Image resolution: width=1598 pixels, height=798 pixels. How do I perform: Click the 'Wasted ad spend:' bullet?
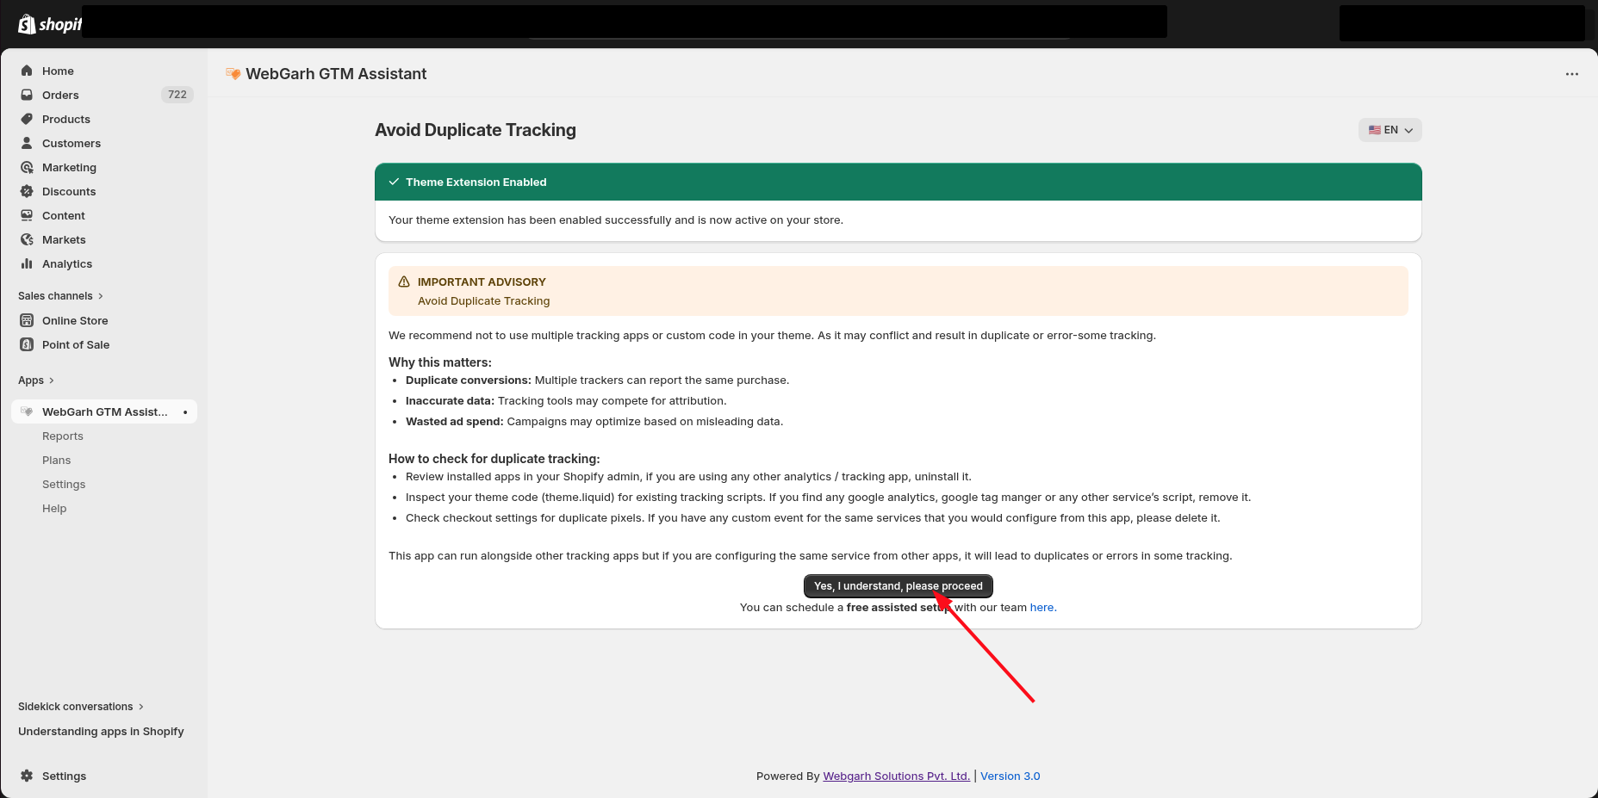[x=455, y=422]
